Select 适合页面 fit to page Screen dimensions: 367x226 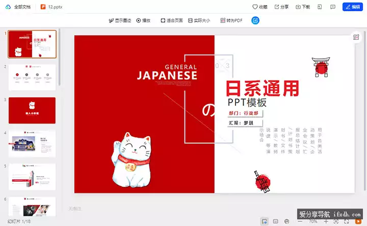pos(172,20)
